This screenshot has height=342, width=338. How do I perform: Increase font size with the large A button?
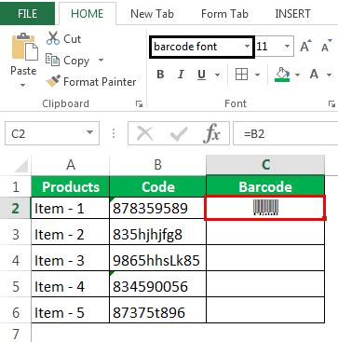point(305,47)
